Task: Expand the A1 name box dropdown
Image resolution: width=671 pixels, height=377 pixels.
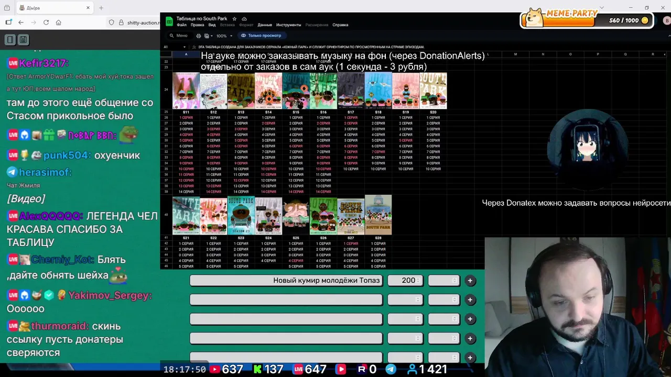Action: [x=184, y=47]
